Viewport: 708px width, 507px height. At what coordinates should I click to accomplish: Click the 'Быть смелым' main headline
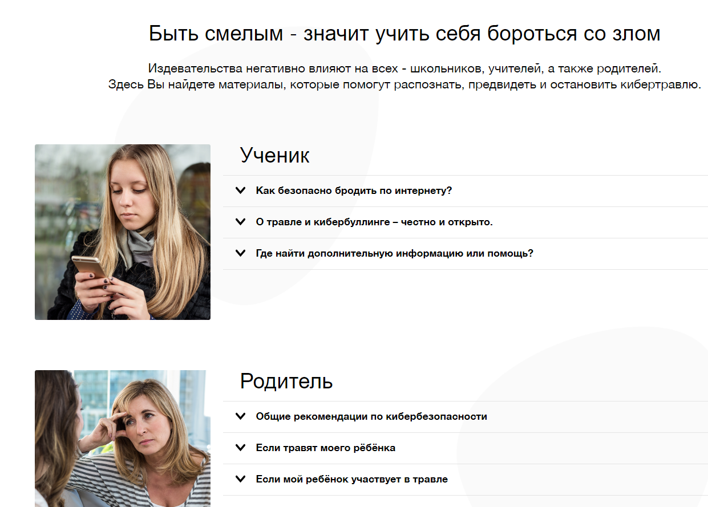404,34
